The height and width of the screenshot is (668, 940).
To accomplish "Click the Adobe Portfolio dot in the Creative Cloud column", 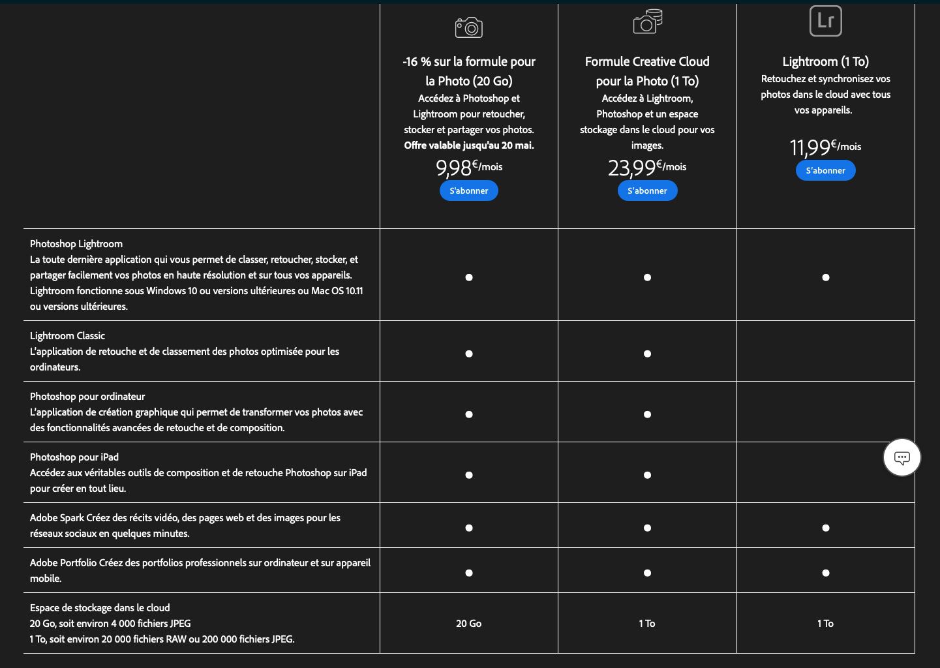I will point(647,573).
